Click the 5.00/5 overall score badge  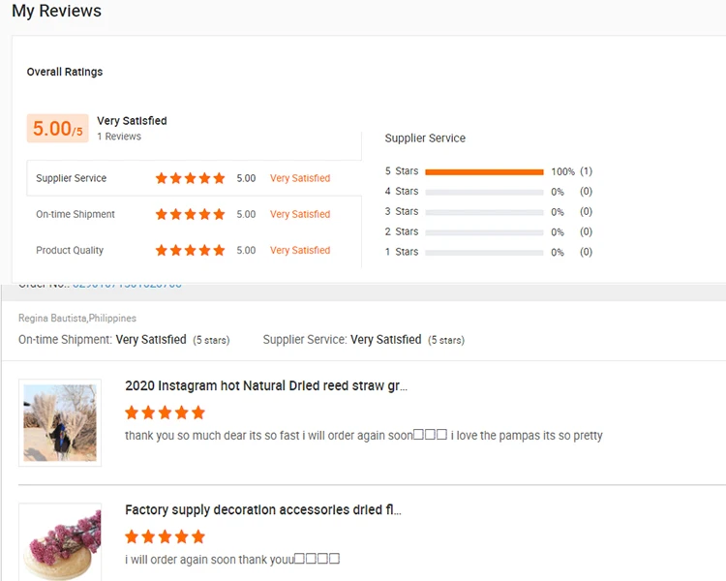coord(57,129)
